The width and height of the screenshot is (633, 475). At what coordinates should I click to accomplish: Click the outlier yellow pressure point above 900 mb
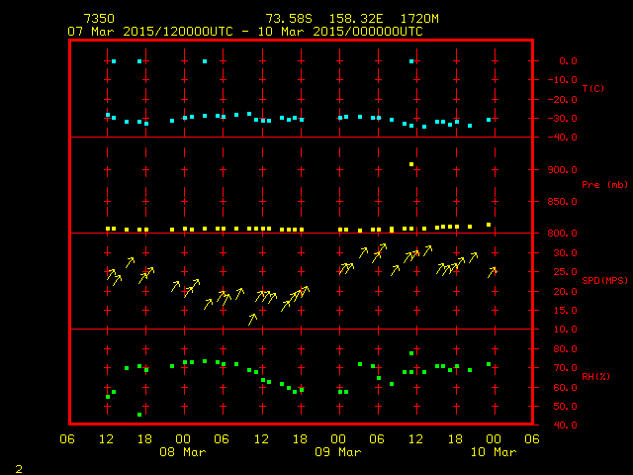click(x=411, y=164)
